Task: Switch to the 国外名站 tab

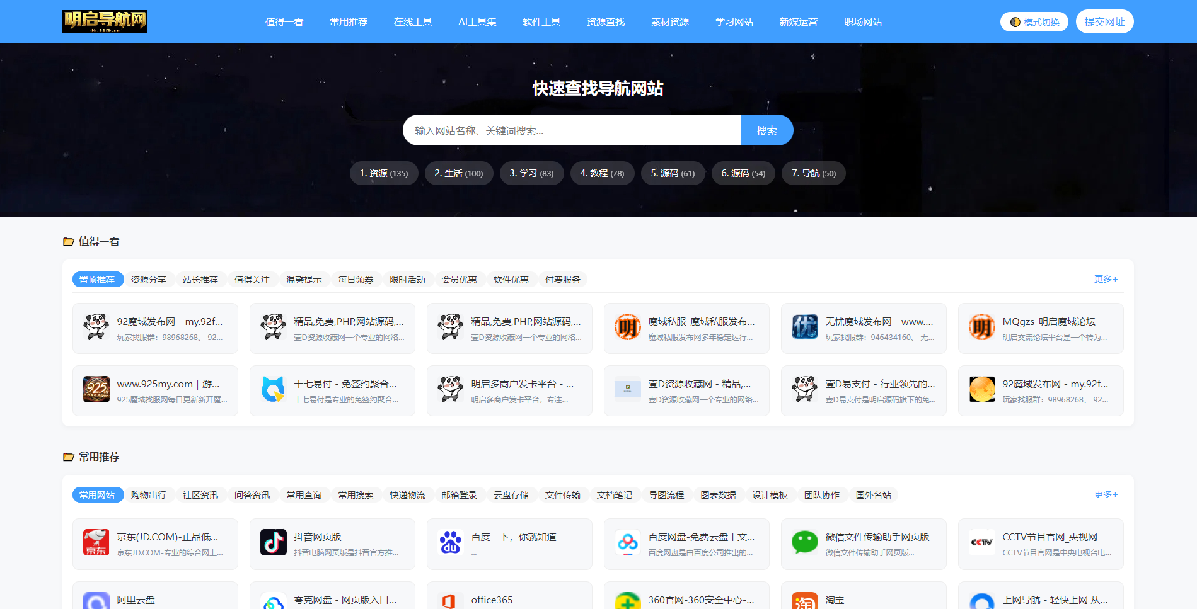Action: click(x=874, y=495)
